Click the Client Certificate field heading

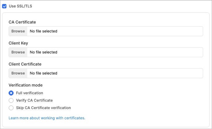click(x=25, y=64)
